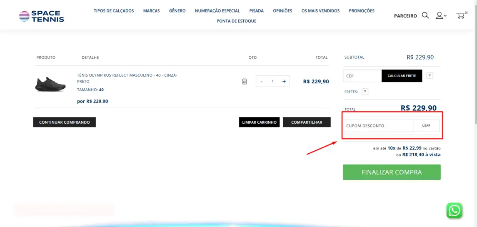Screen dimensions: 477x227
Task: Click the Limpar Carrinho button
Action: [259, 122]
